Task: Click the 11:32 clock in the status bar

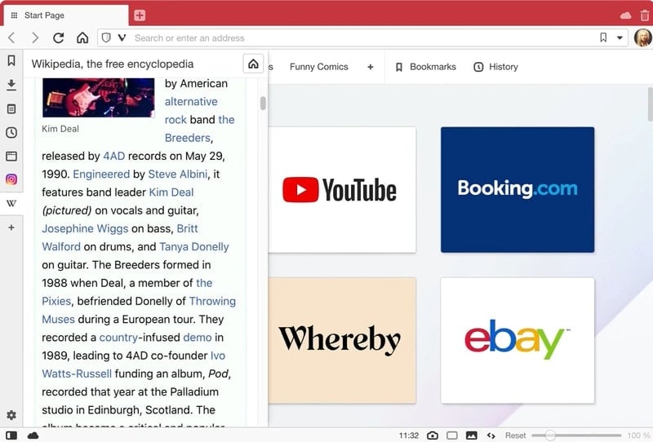Action: tap(409, 435)
